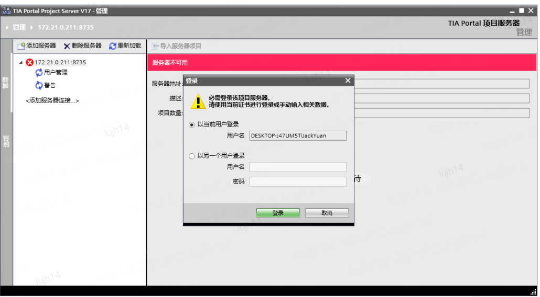Switch to the upper vertical sidebar tab
540x297 pixels.
tap(6, 83)
